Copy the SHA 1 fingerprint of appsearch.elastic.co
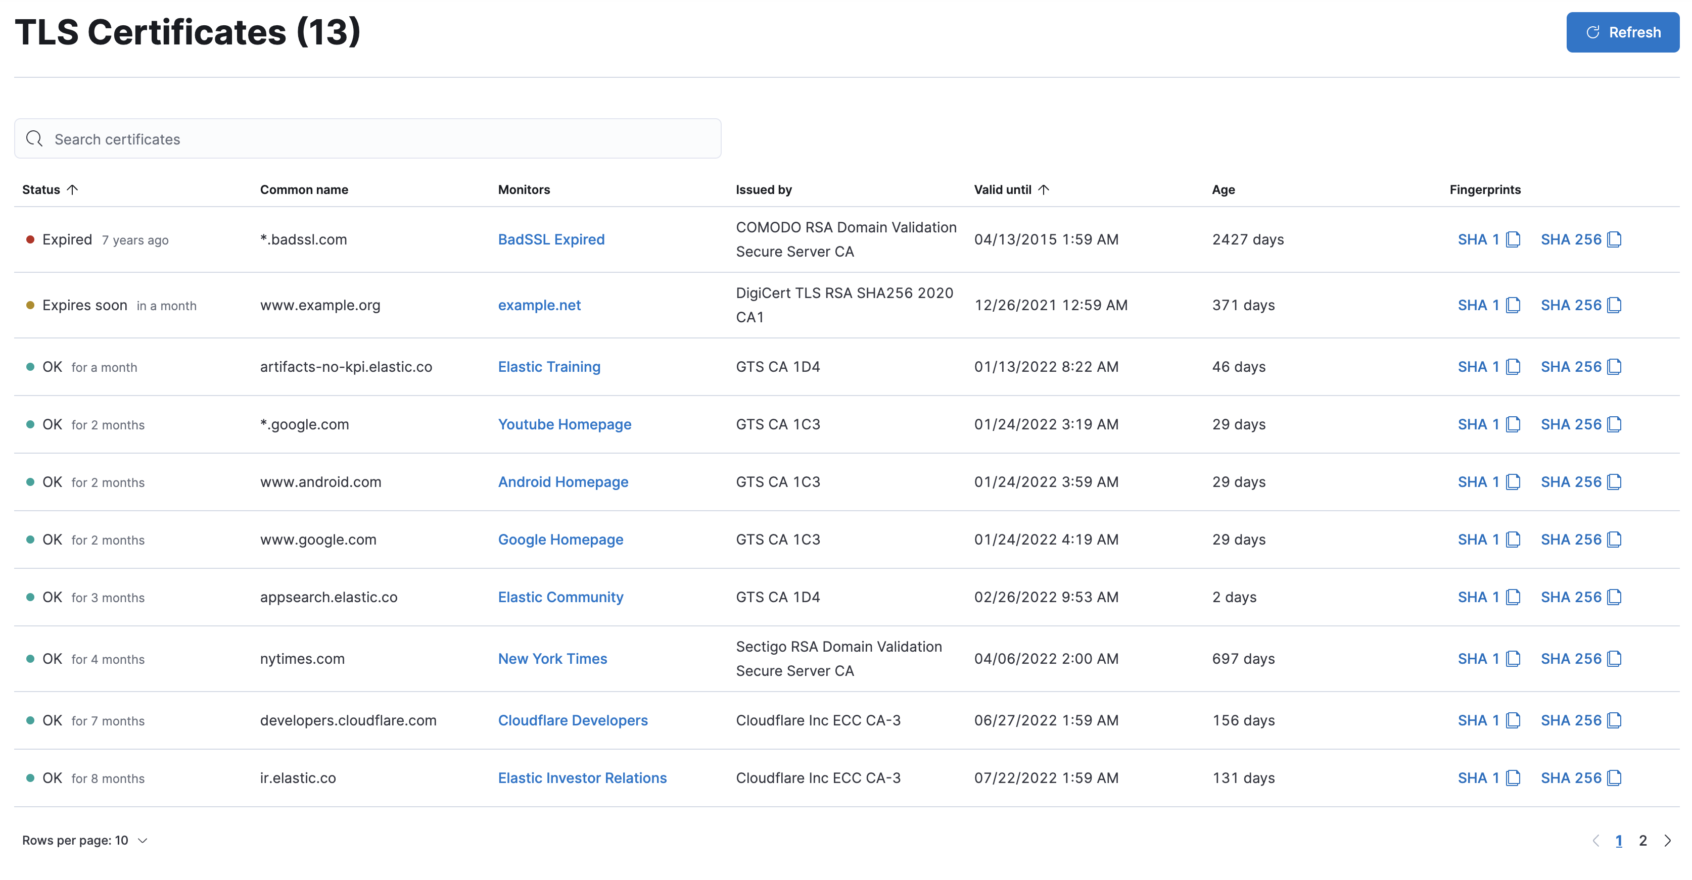1692x880 pixels. point(1488,597)
